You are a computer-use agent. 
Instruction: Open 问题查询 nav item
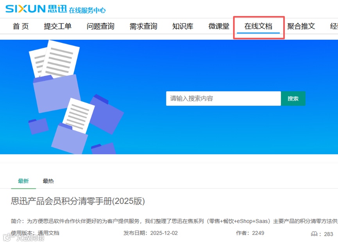(x=100, y=26)
